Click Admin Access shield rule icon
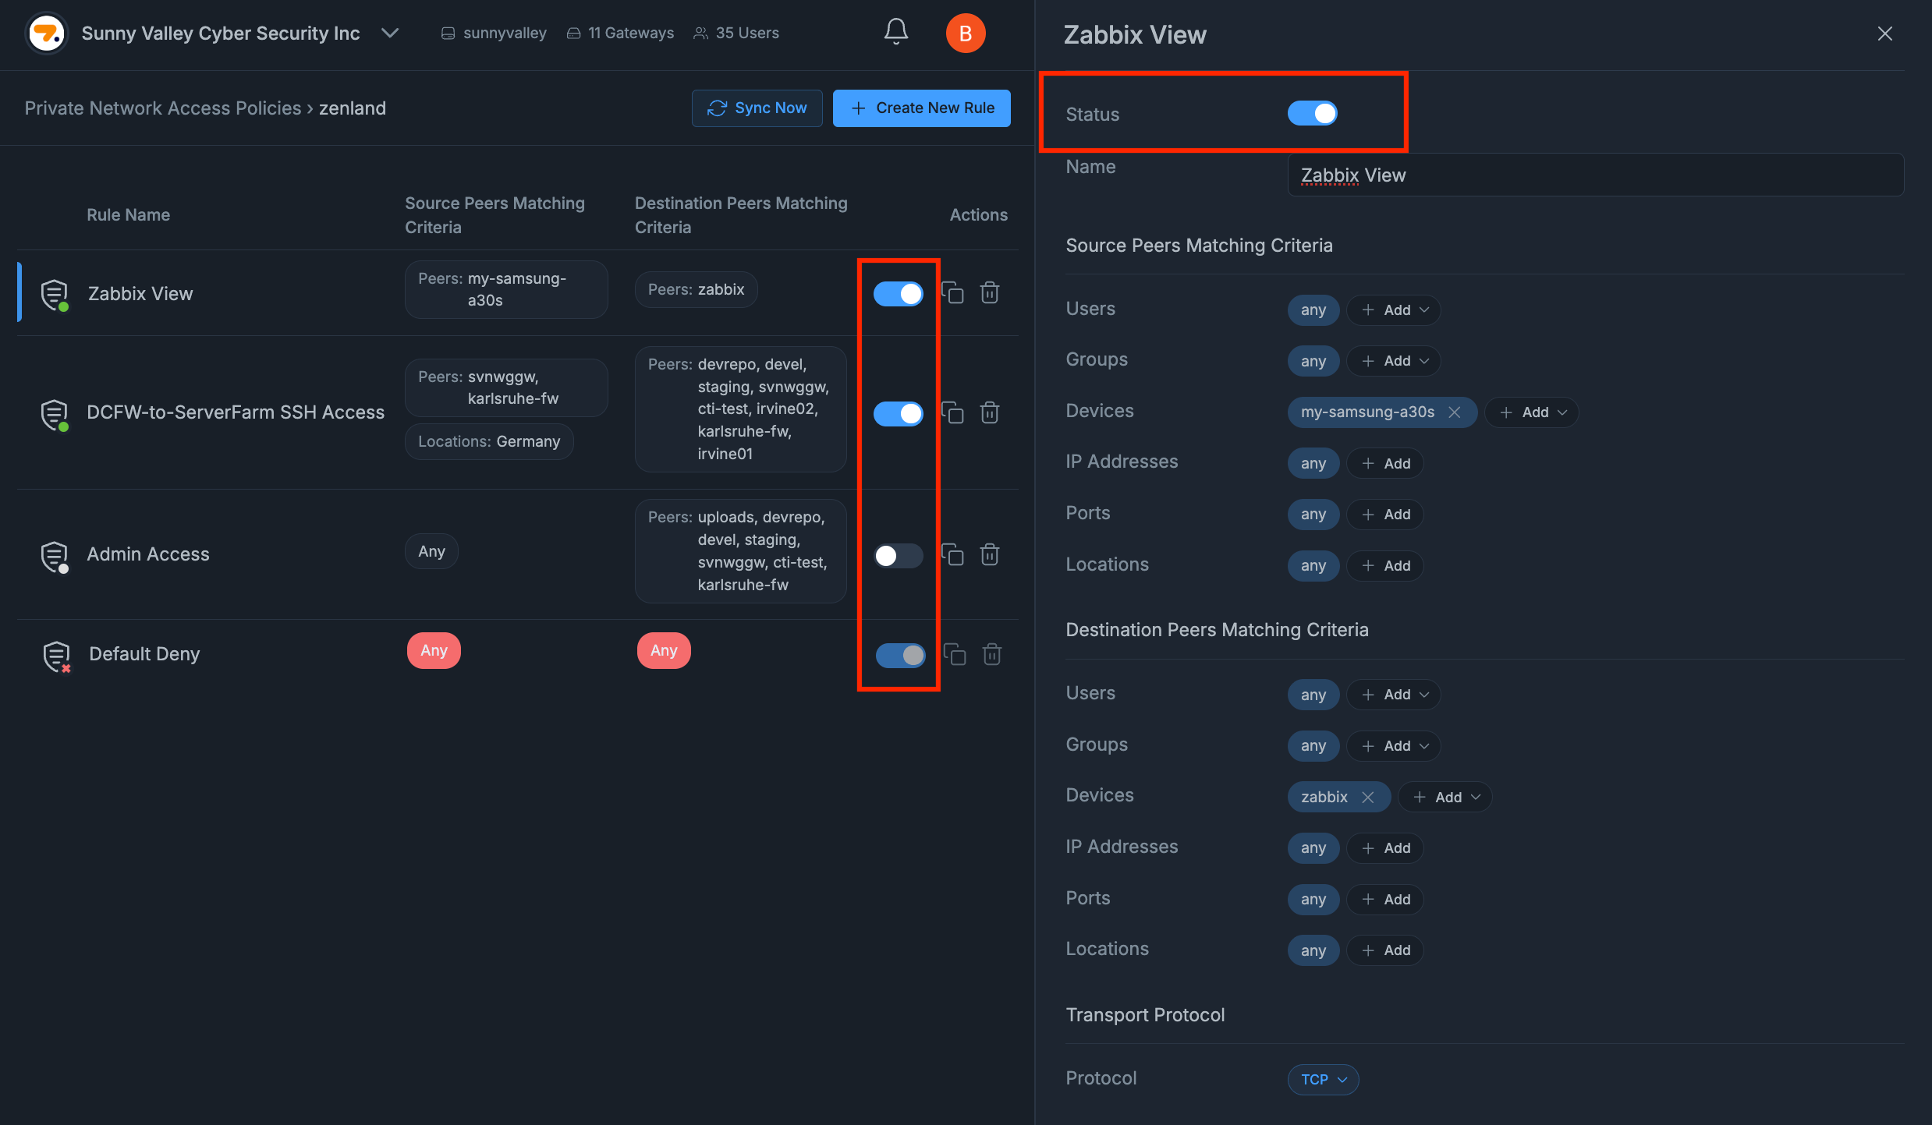Screen dimensions: 1932x1125 [54, 556]
